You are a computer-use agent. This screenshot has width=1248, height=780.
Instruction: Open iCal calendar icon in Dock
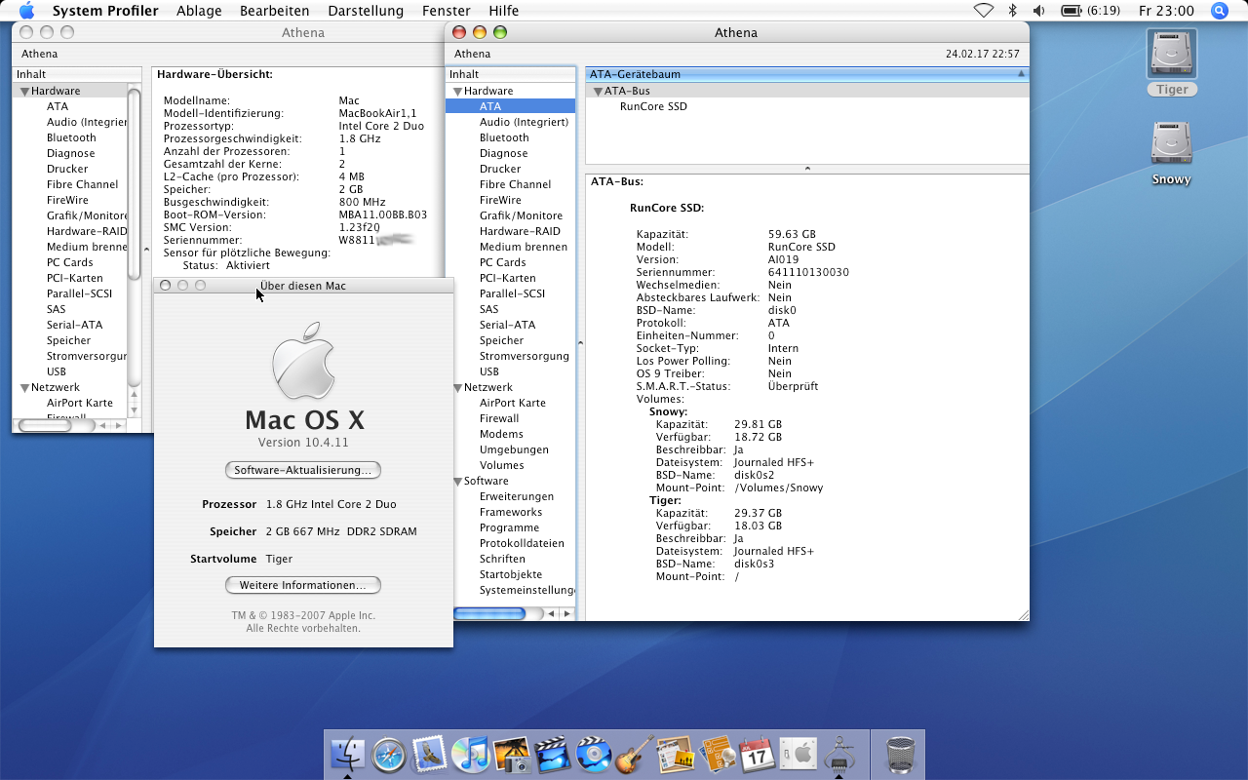coord(757,754)
